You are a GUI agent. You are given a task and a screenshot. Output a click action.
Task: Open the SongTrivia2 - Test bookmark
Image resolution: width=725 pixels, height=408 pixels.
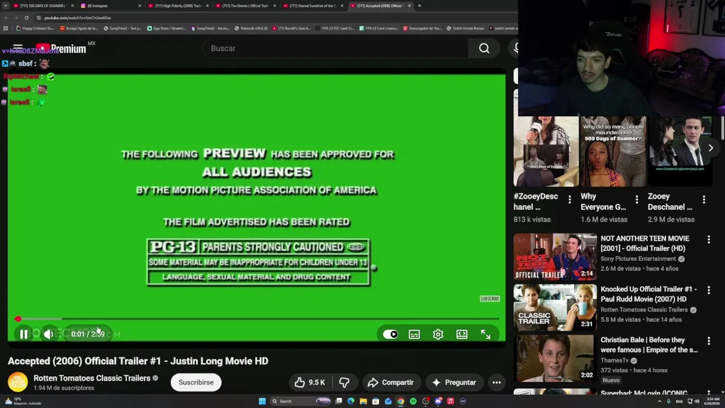122,28
